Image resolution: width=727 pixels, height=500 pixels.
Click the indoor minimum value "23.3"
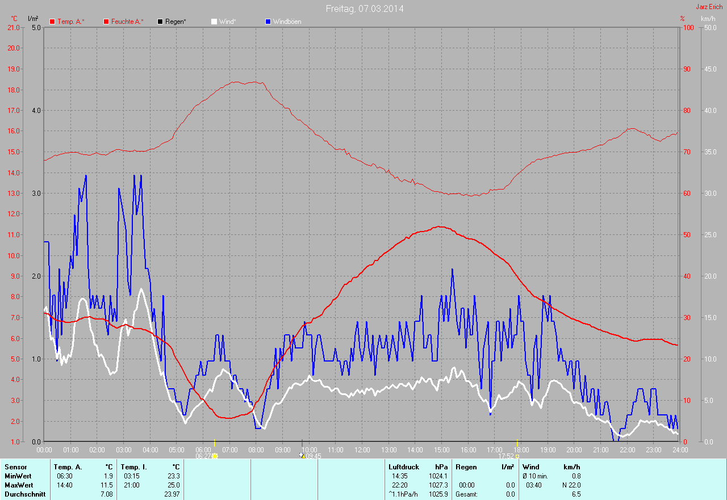[x=173, y=476]
